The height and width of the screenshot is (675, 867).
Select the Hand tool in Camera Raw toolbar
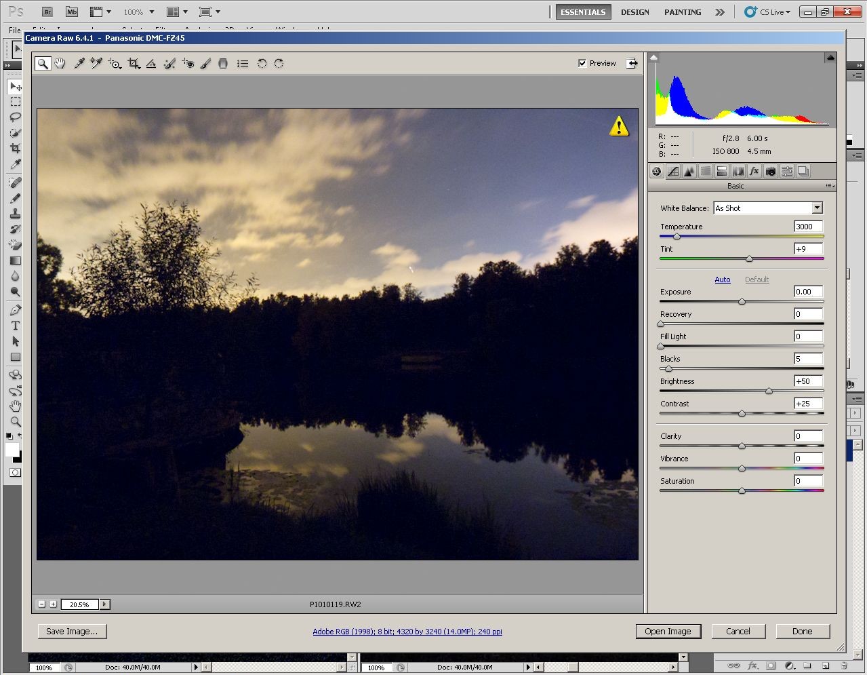coord(60,63)
